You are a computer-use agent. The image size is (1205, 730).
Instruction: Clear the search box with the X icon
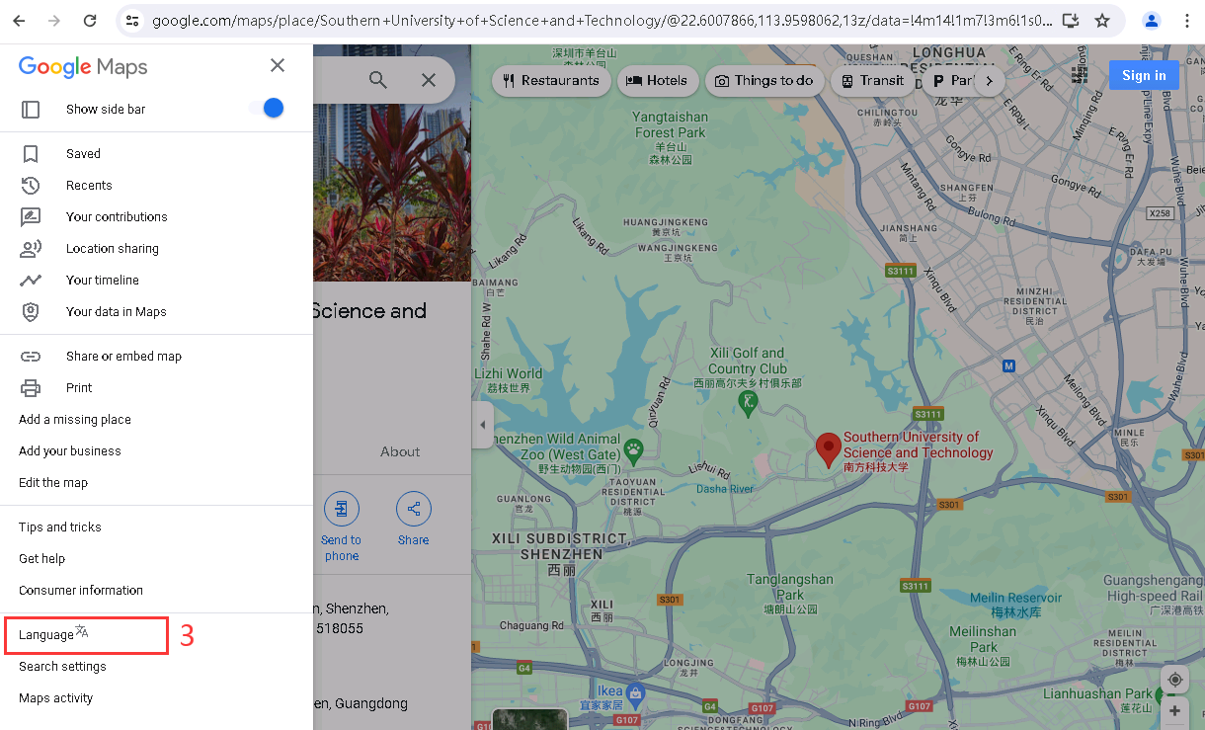point(429,80)
